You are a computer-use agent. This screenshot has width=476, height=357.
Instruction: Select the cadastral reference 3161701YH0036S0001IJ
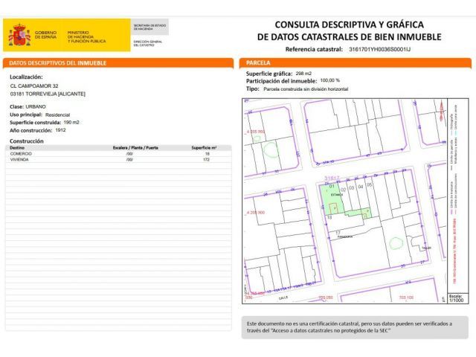(379, 49)
